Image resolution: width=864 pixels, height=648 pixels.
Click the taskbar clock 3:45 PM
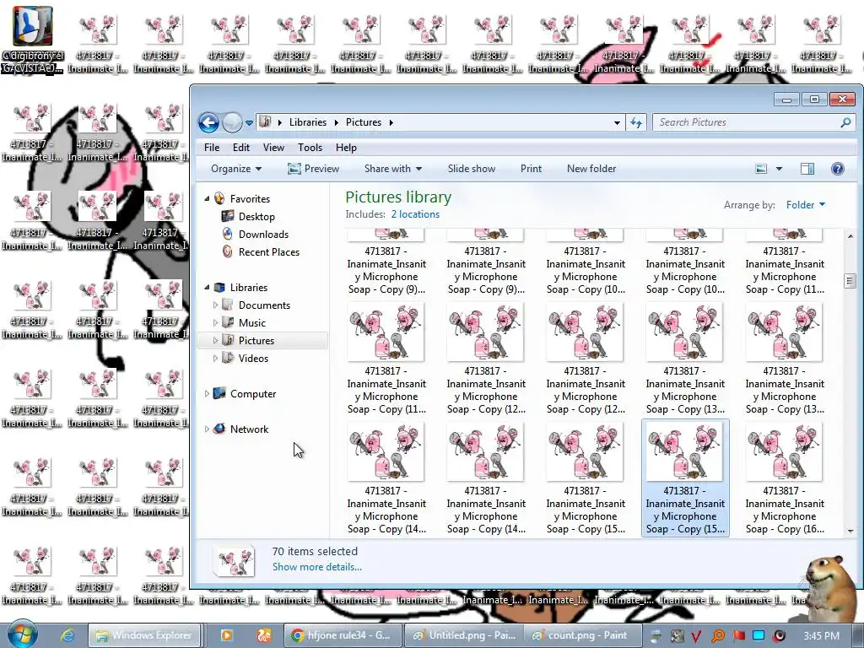(821, 636)
